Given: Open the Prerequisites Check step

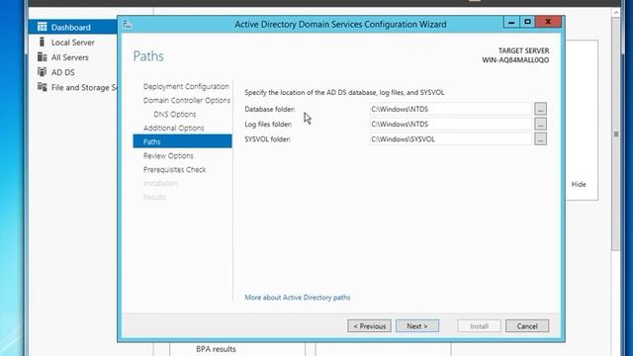Looking at the screenshot, I should [x=174, y=169].
